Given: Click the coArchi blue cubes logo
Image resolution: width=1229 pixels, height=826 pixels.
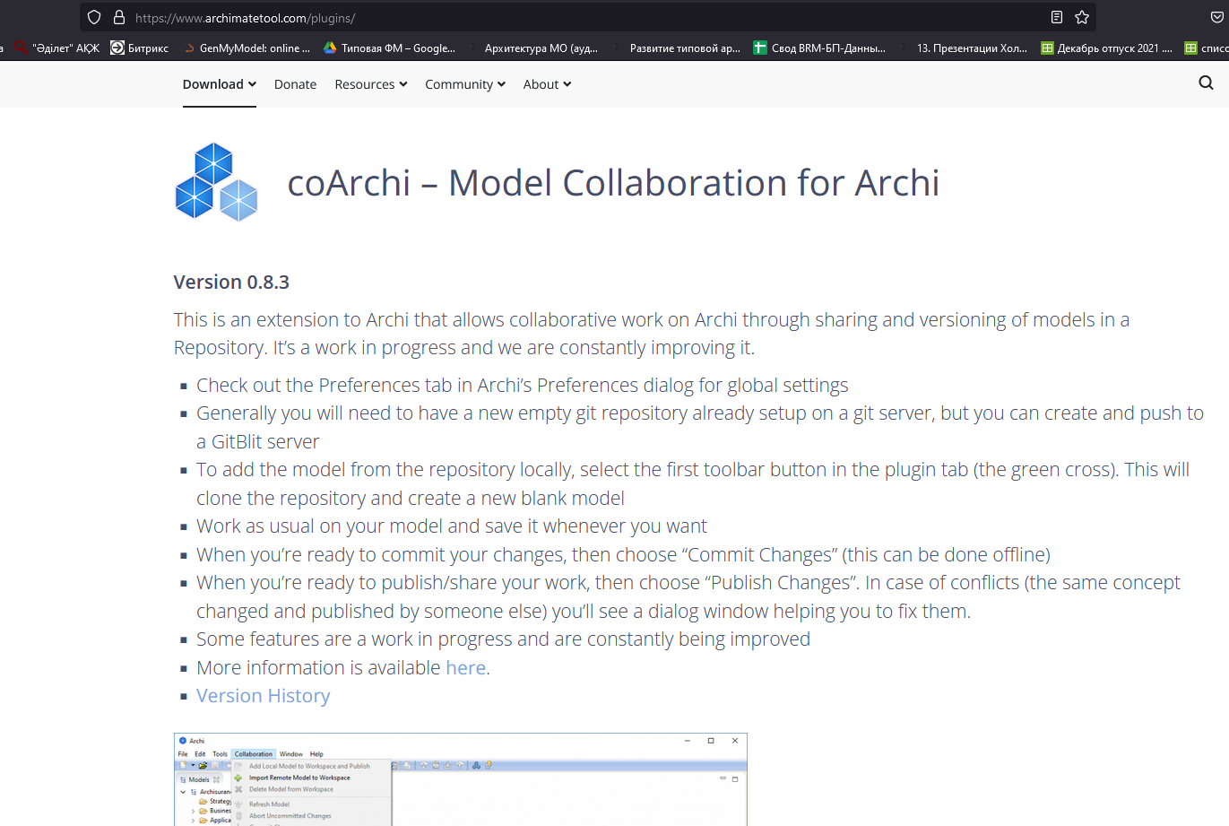Looking at the screenshot, I should (216, 182).
